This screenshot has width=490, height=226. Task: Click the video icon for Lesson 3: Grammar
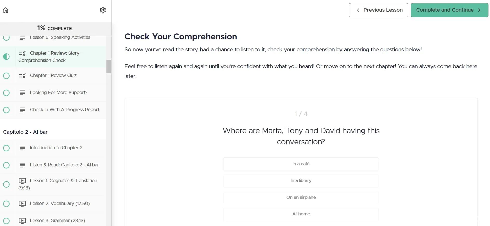(x=22, y=221)
